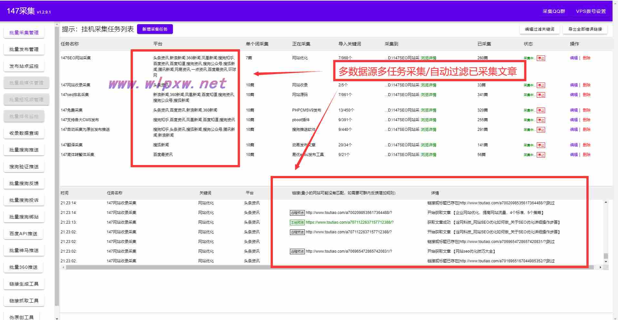Select 批量搜狗推送 in the sidebar

pyautogui.click(x=24, y=150)
